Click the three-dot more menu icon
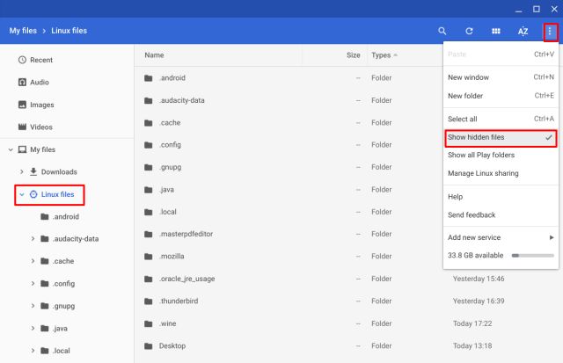The image size is (563, 363). (x=551, y=31)
